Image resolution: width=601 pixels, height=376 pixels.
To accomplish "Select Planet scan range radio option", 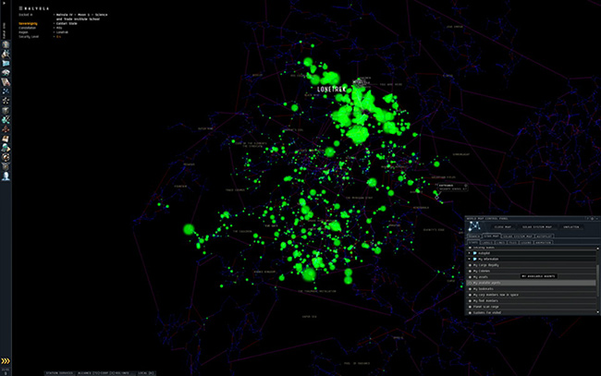I will (x=470, y=307).
